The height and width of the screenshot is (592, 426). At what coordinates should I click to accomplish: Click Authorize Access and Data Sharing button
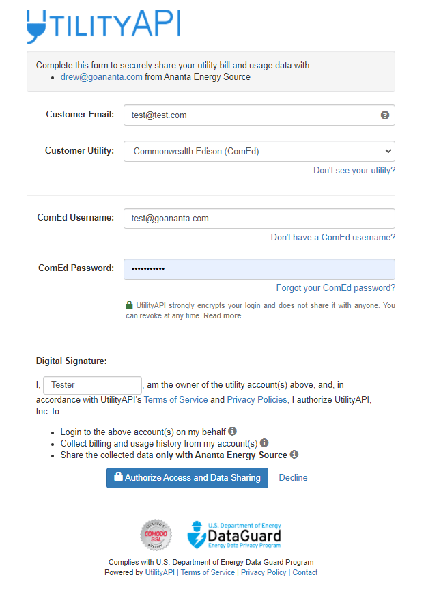pyautogui.click(x=187, y=477)
